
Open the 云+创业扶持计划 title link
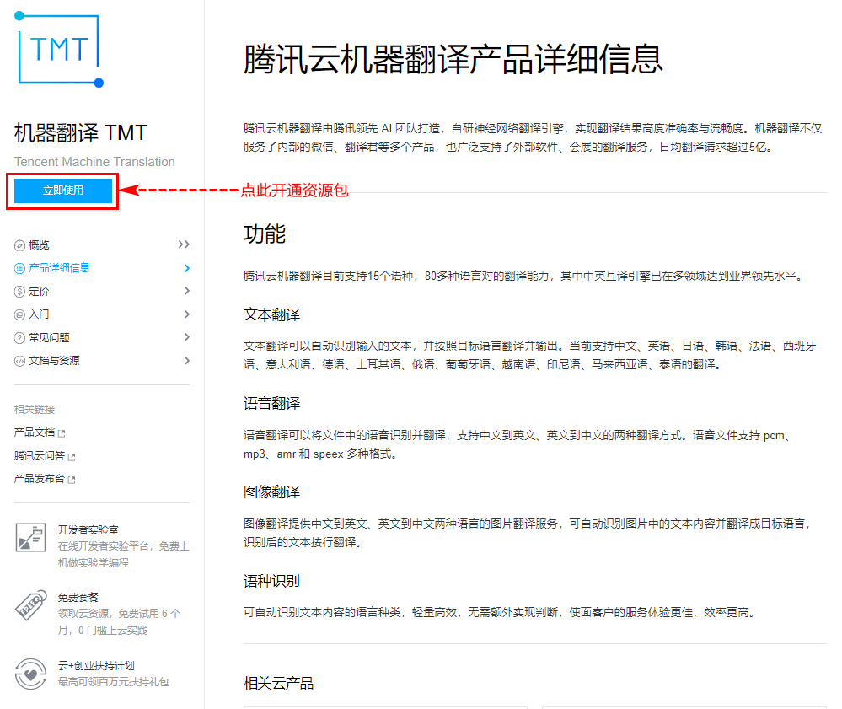coord(96,665)
